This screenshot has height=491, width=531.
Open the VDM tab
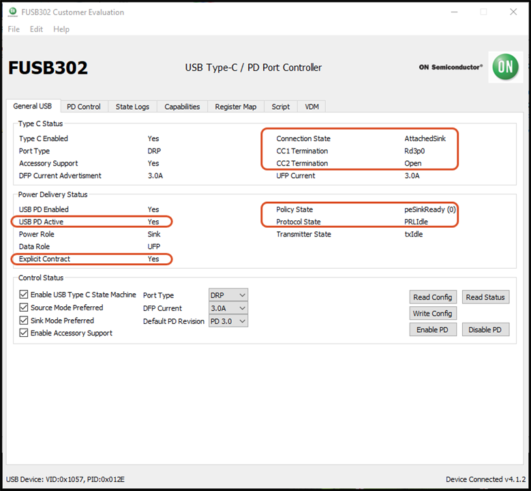coord(312,107)
